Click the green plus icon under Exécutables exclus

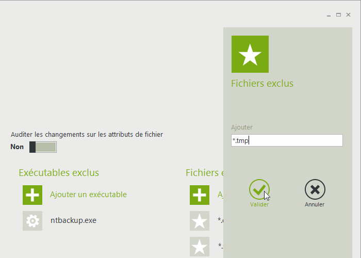pos(32,195)
